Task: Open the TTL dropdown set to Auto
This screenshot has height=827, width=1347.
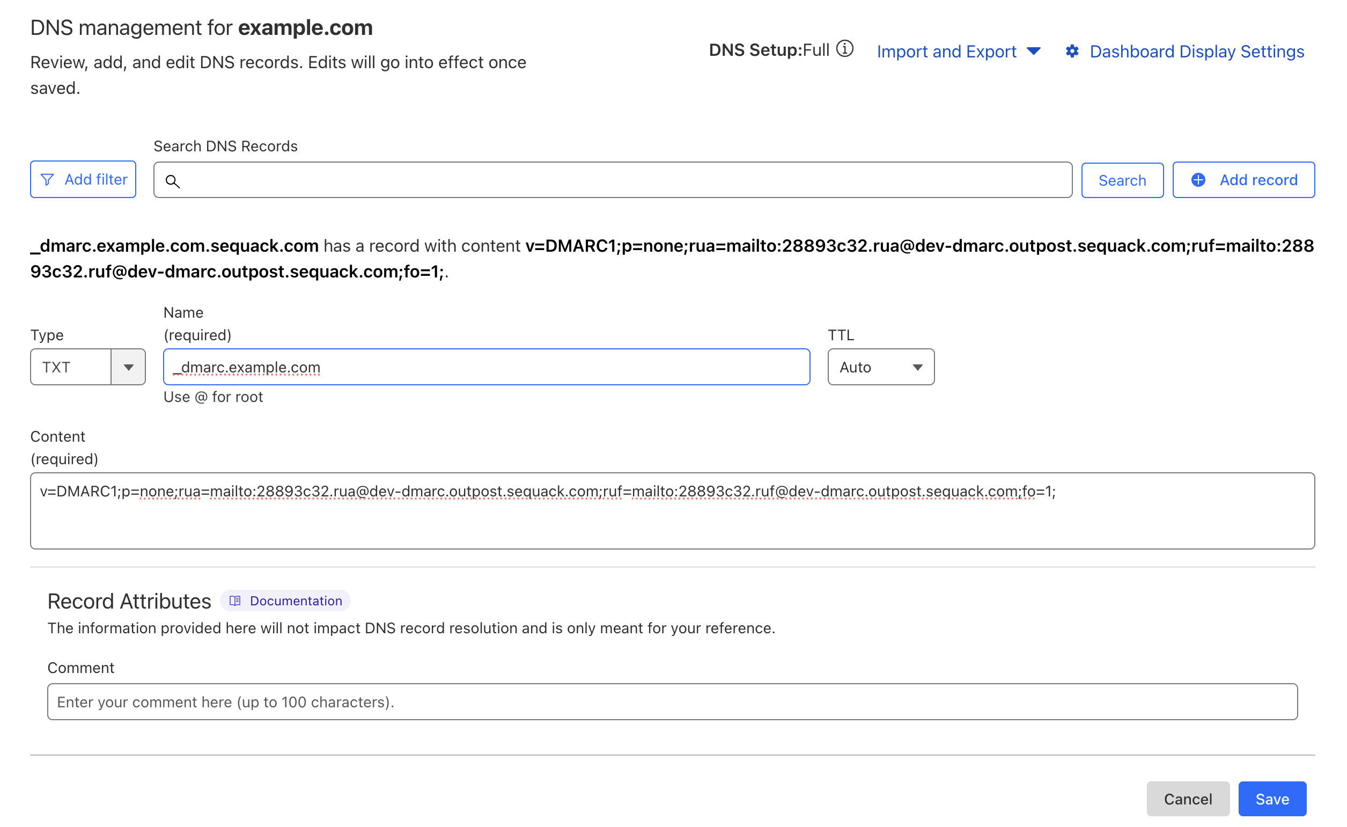Action: 881,367
